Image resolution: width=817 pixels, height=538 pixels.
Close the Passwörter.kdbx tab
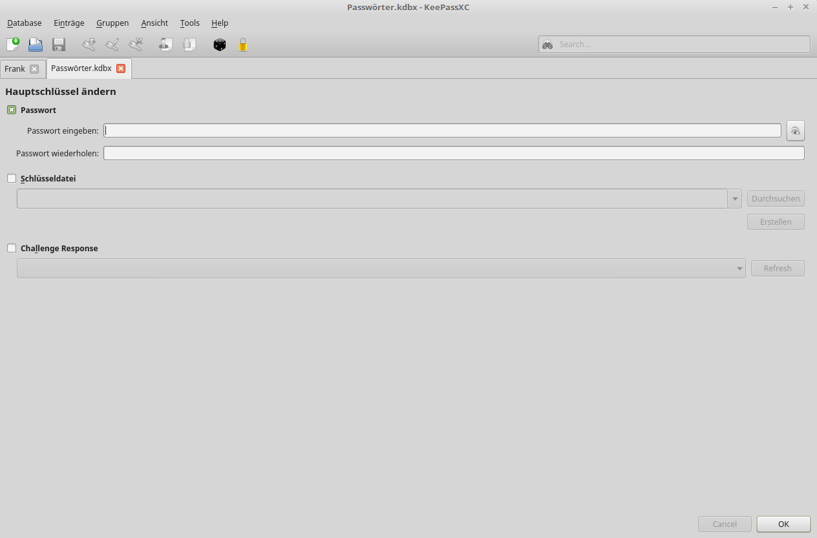pos(121,68)
